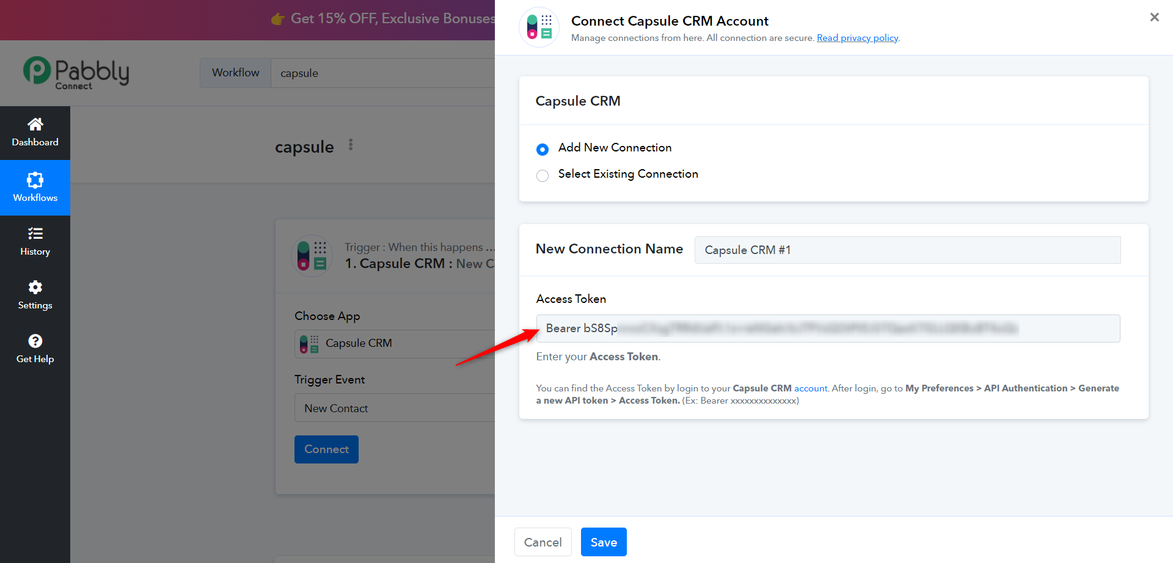The width and height of the screenshot is (1173, 563).
Task: Click the Capsule CRM trigger step icon
Action: tap(312, 256)
